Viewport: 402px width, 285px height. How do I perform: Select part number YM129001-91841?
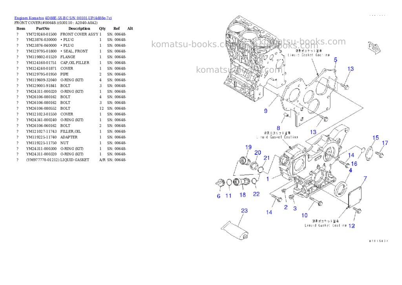(41, 86)
